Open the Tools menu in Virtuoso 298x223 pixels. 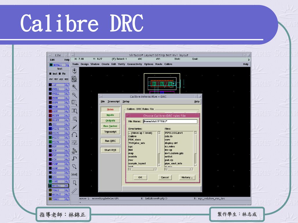[75, 64]
